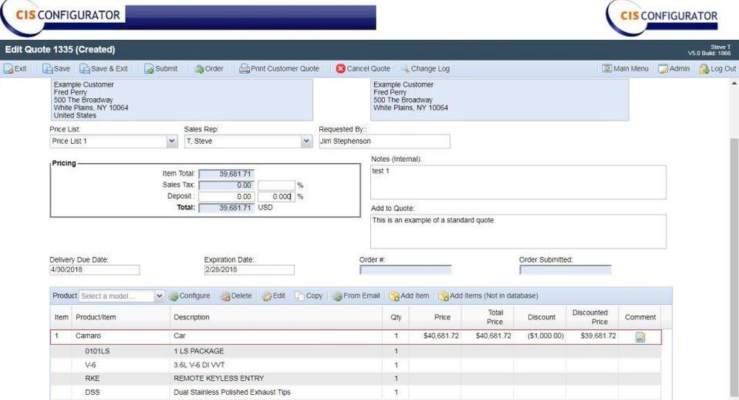Expand the Select a model dropdown
This screenshot has width=739, height=400.
pyautogui.click(x=160, y=296)
